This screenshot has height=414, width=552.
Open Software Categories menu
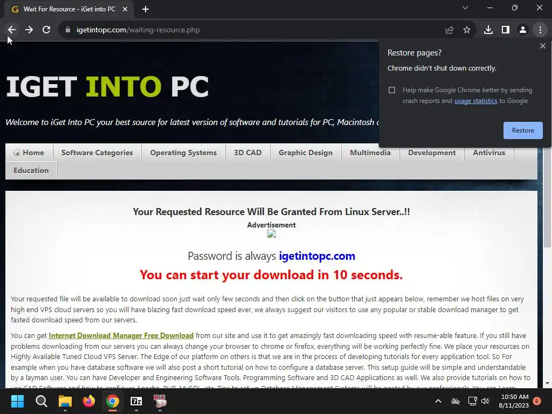click(97, 153)
